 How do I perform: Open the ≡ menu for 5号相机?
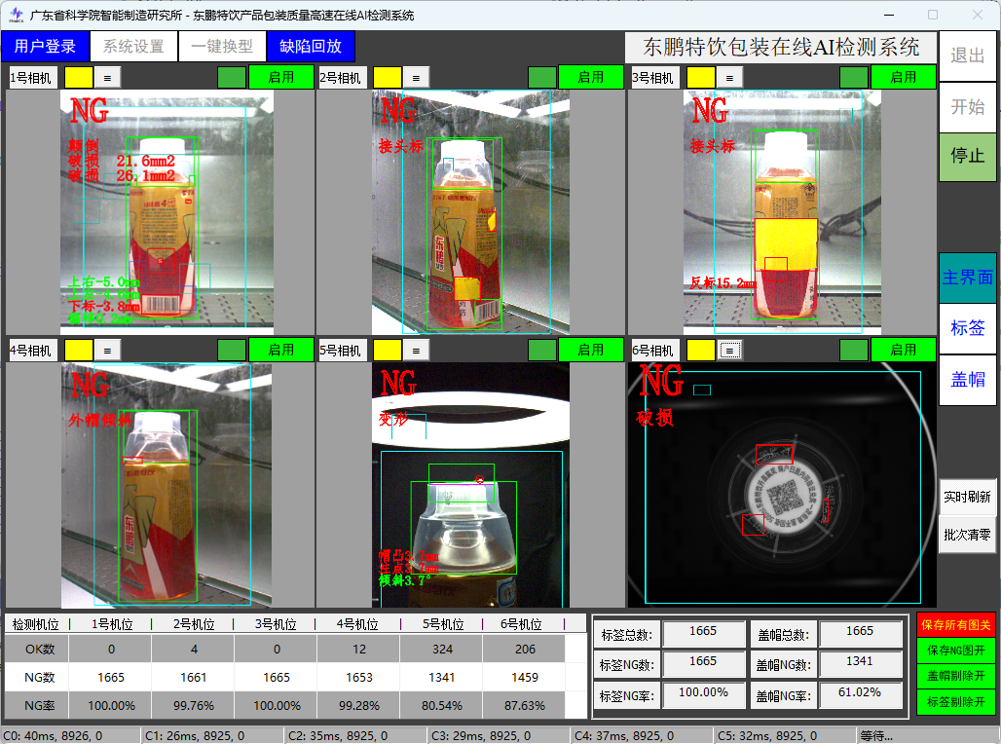[x=416, y=351]
